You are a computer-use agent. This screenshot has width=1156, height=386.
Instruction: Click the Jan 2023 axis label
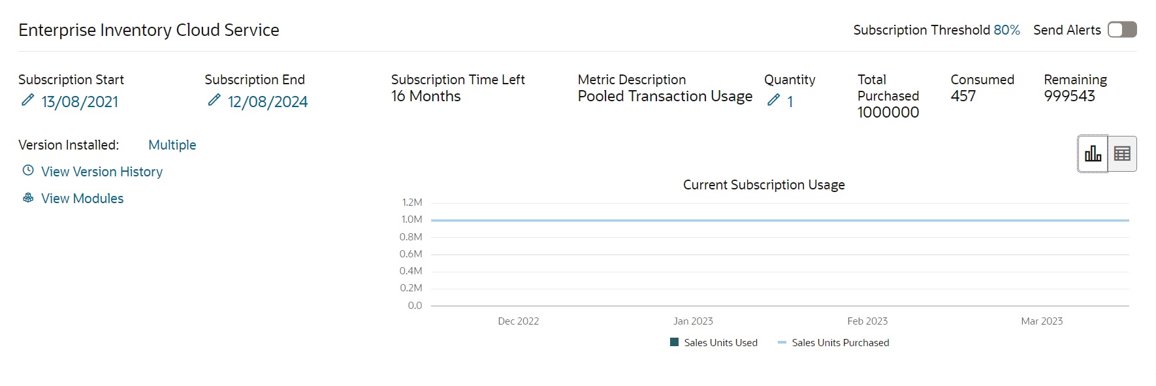pyautogui.click(x=693, y=321)
